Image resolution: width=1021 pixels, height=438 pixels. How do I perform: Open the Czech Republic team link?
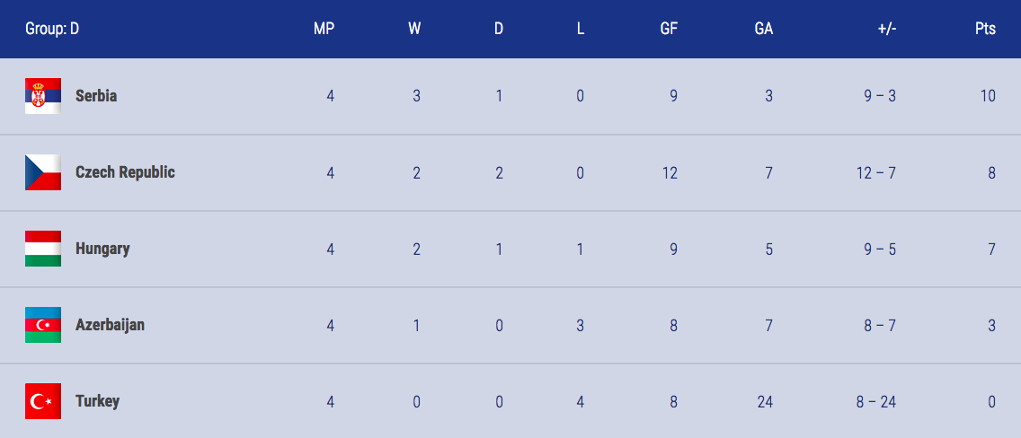(125, 173)
